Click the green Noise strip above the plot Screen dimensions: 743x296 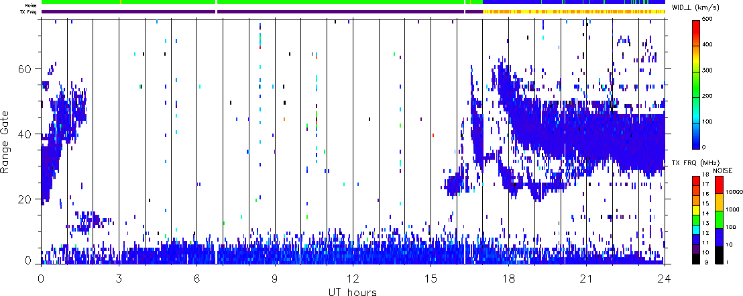262,3
